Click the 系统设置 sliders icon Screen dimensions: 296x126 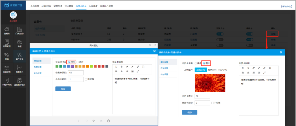click(x=7, y=69)
